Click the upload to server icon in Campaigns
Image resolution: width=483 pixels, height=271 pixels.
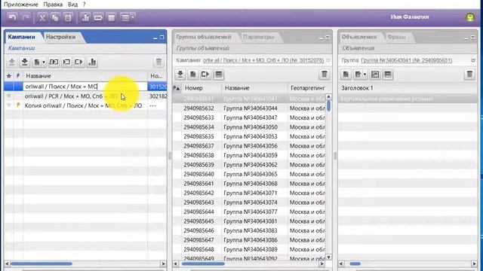[x=12, y=62]
